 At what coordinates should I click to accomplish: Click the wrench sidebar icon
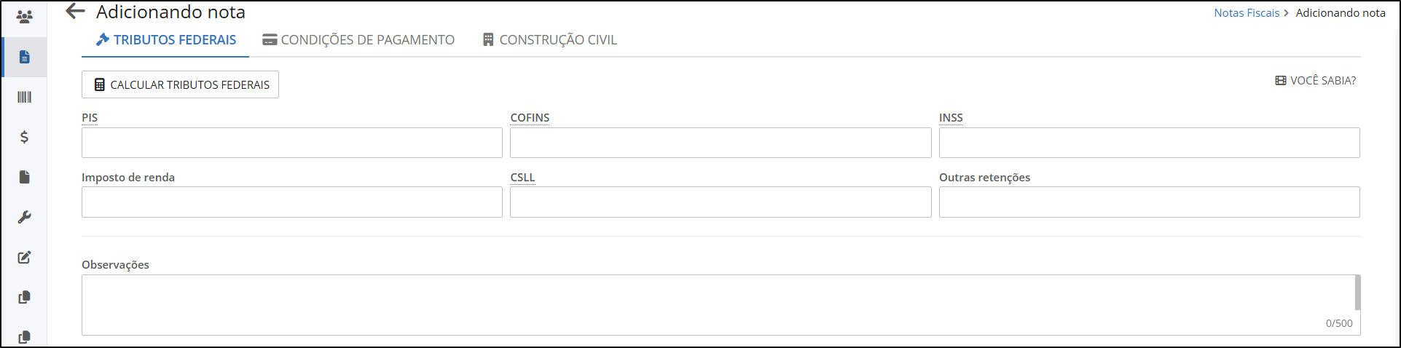[24, 217]
